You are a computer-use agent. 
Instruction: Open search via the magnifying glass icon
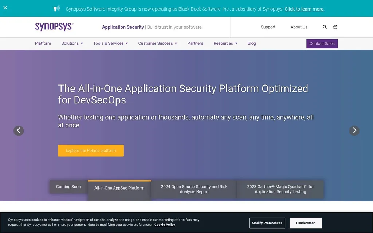coord(325,27)
